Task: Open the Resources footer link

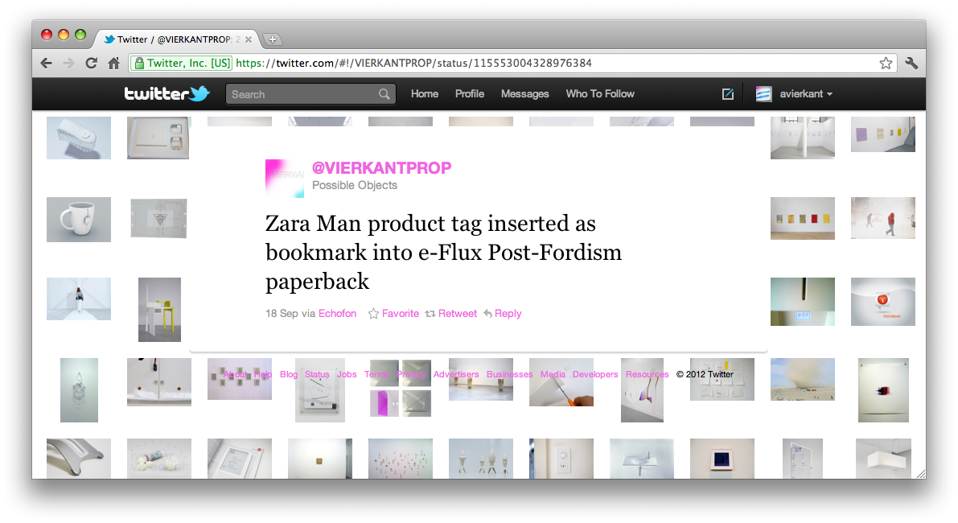Action: point(647,374)
